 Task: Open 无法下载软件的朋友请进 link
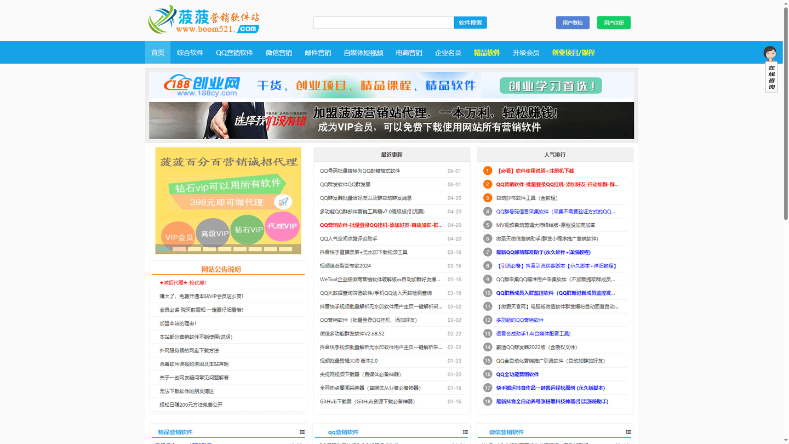[187, 391]
